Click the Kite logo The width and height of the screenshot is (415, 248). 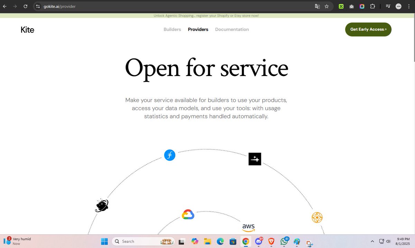click(x=27, y=30)
